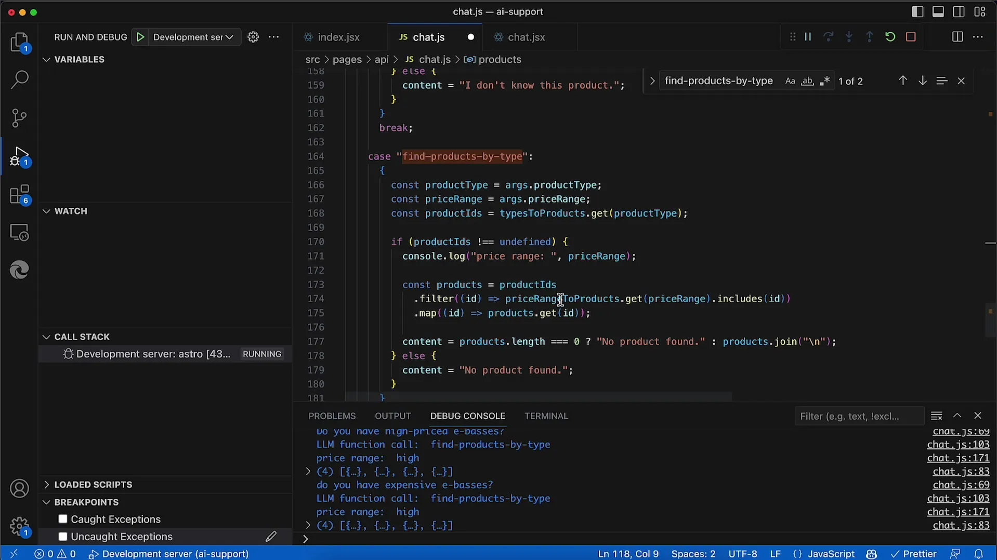Screen dimensions: 997x560
Task: Toggle bottom panel layout icon
Action: tap(938, 12)
